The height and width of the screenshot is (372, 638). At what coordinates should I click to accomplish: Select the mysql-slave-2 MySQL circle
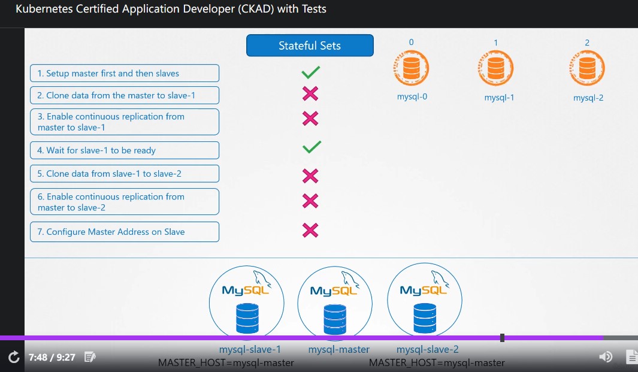[425, 300]
